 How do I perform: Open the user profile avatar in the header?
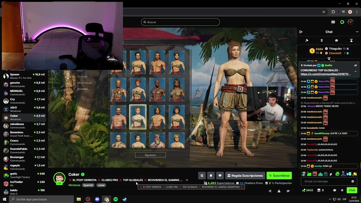350,22
